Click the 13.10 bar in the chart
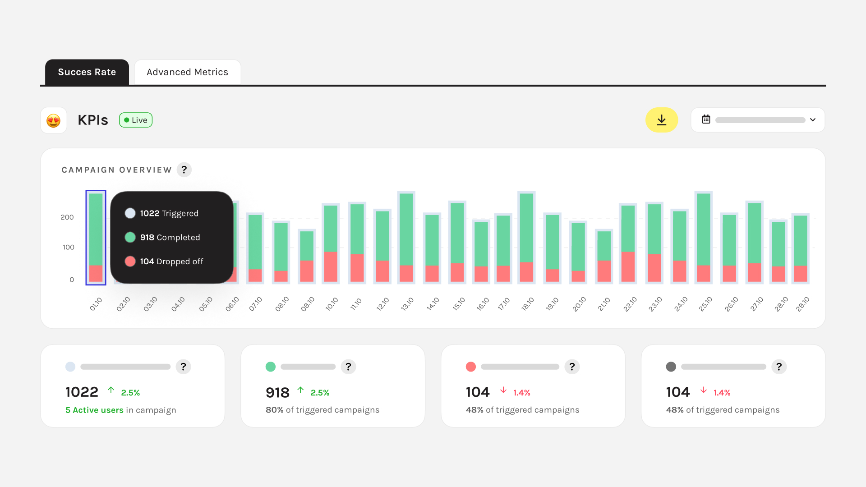 pos(406,237)
